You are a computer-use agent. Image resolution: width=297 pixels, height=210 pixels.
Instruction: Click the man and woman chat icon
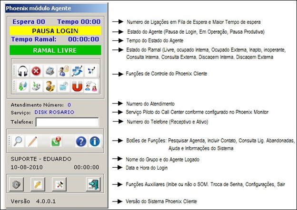[91, 86]
